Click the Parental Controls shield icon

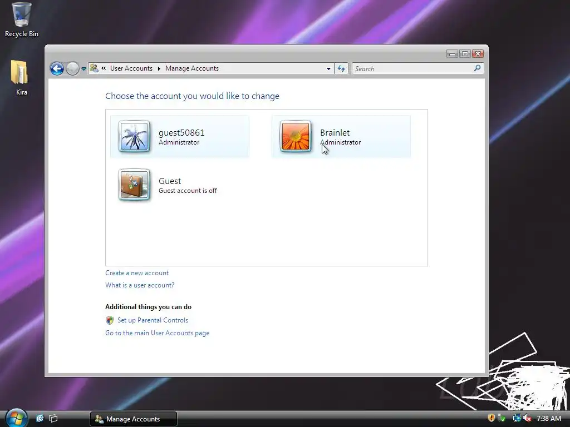(x=110, y=320)
